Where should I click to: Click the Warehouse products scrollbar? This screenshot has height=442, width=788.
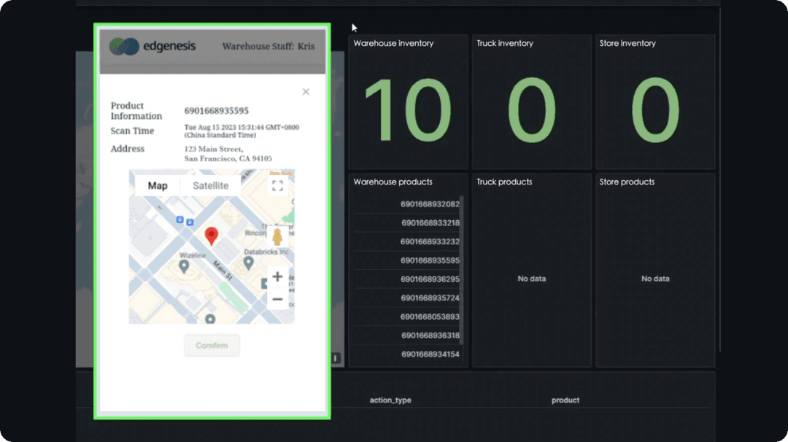point(462,270)
